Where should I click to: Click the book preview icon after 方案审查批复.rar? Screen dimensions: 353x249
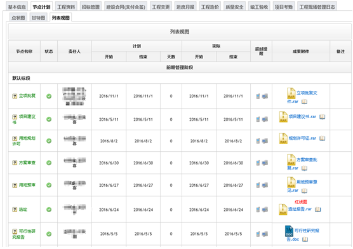(x=304, y=168)
